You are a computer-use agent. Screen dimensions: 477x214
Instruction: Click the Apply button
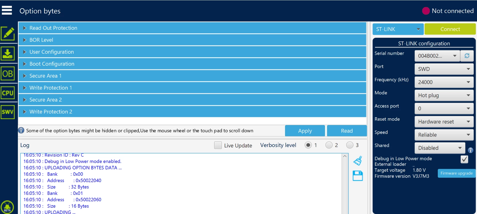tap(305, 131)
